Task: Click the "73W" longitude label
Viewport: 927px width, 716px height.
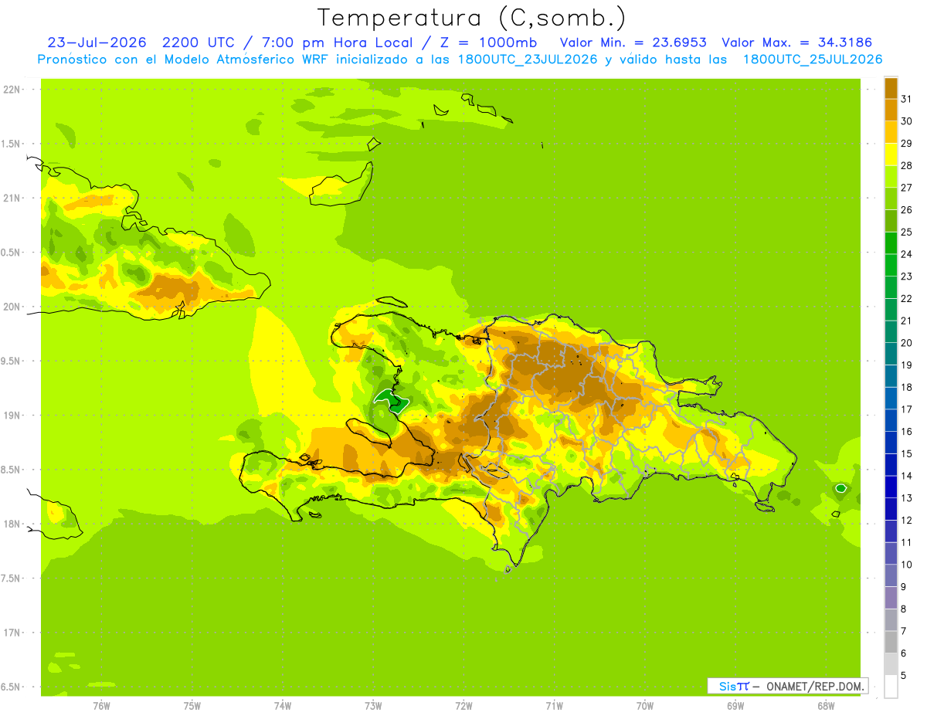Action: click(x=373, y=706)
